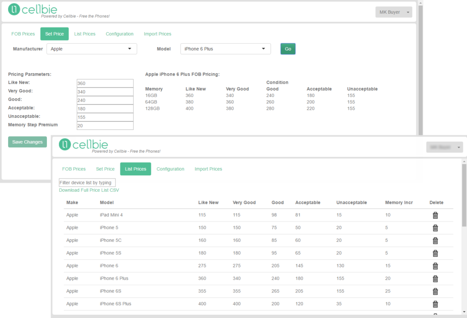Screen dimensions: 467x318
Task: Delete the iPhone 5 price entry
Action: [x=435, y=228]
